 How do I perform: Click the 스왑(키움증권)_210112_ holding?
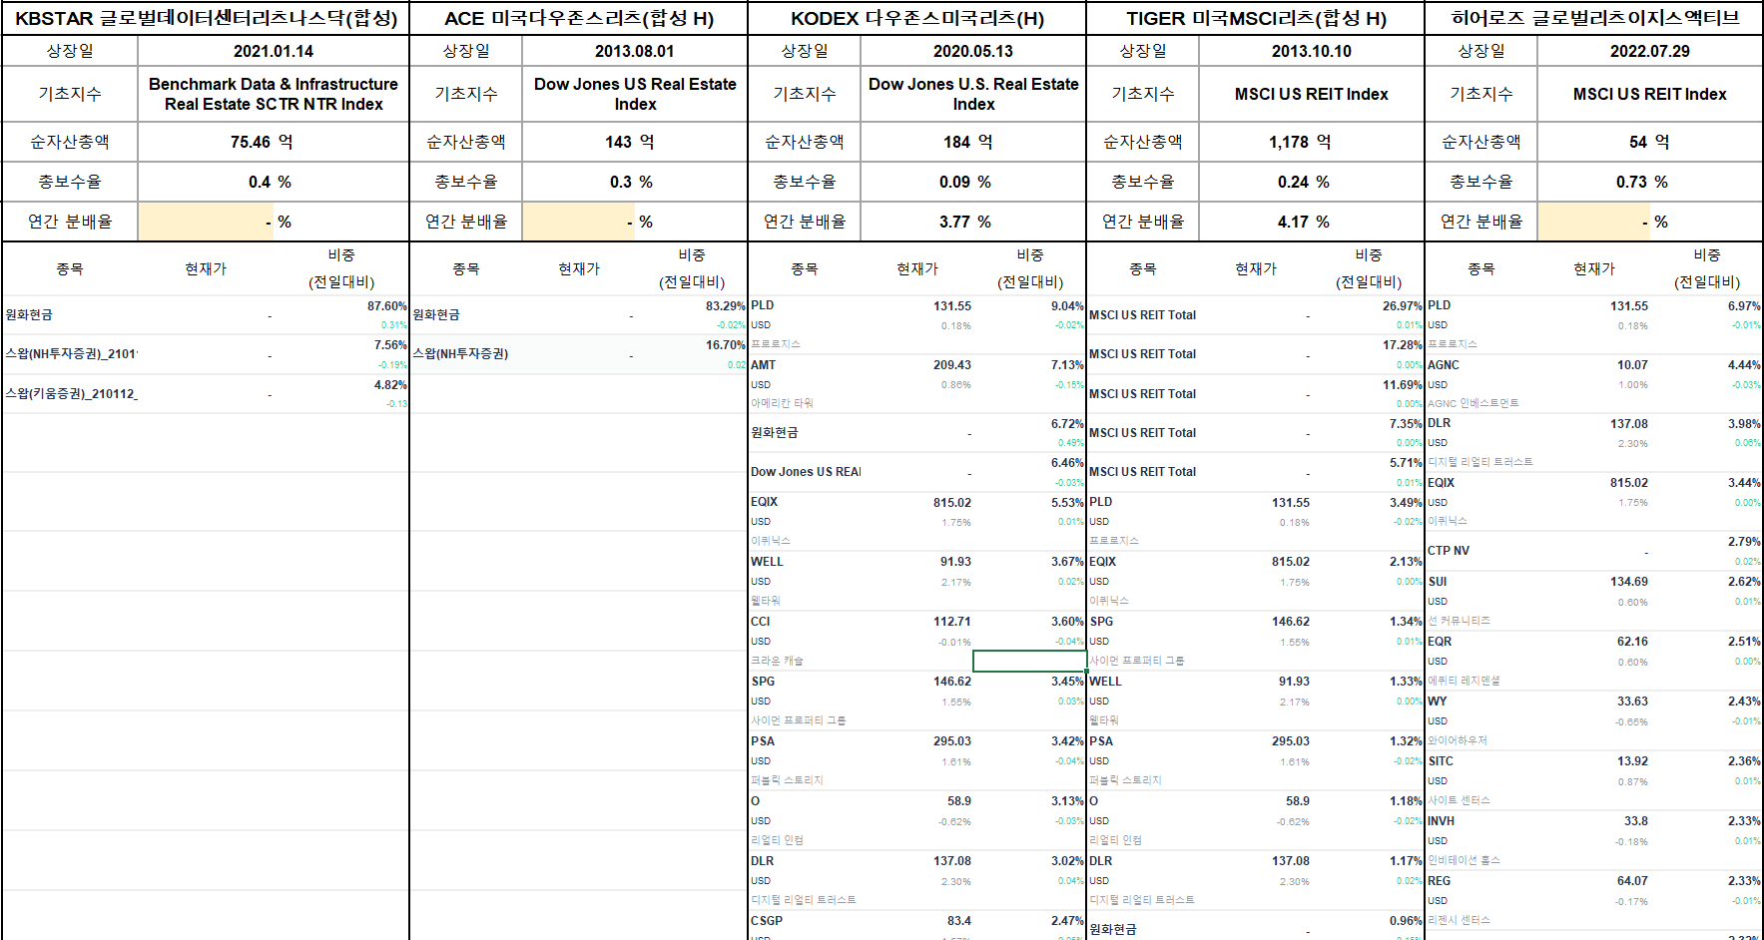[x=71, y=394]
